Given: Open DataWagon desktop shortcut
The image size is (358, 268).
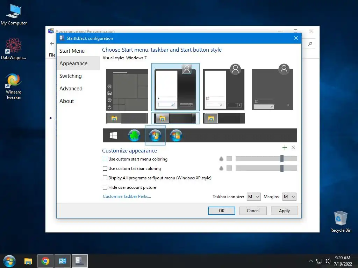Looking at the screenshot, I should pos(14,49).
